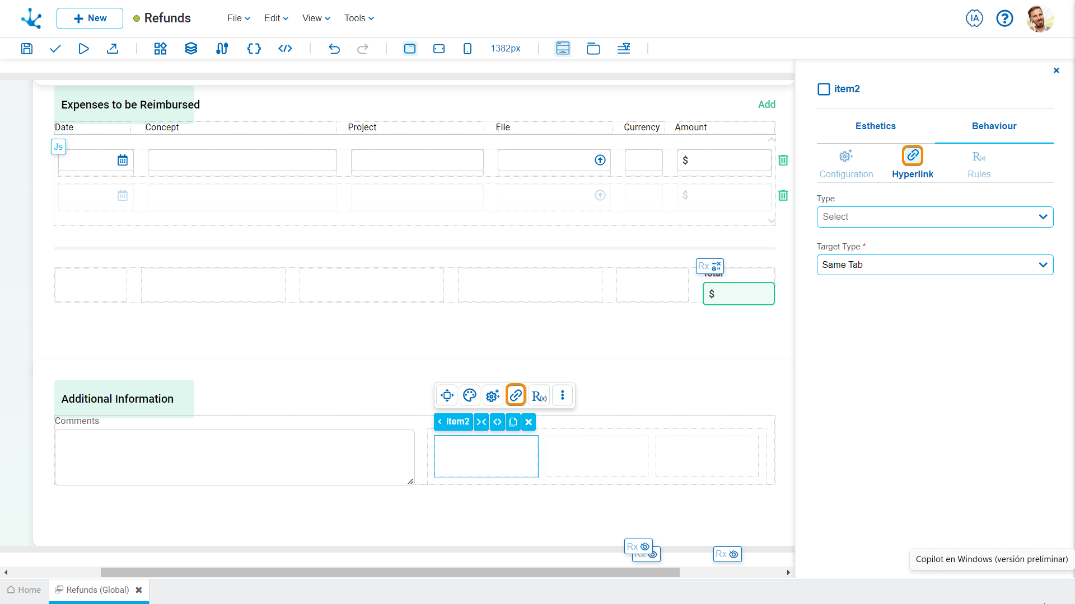Open the Rules section in Behaviour
The image size is (1075, 604).
pyautogui.click(x=979, y=163)
